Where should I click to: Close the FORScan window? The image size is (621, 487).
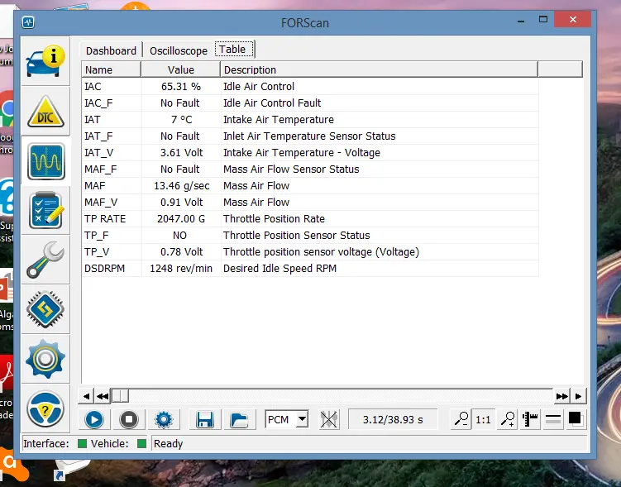(573, 19)
